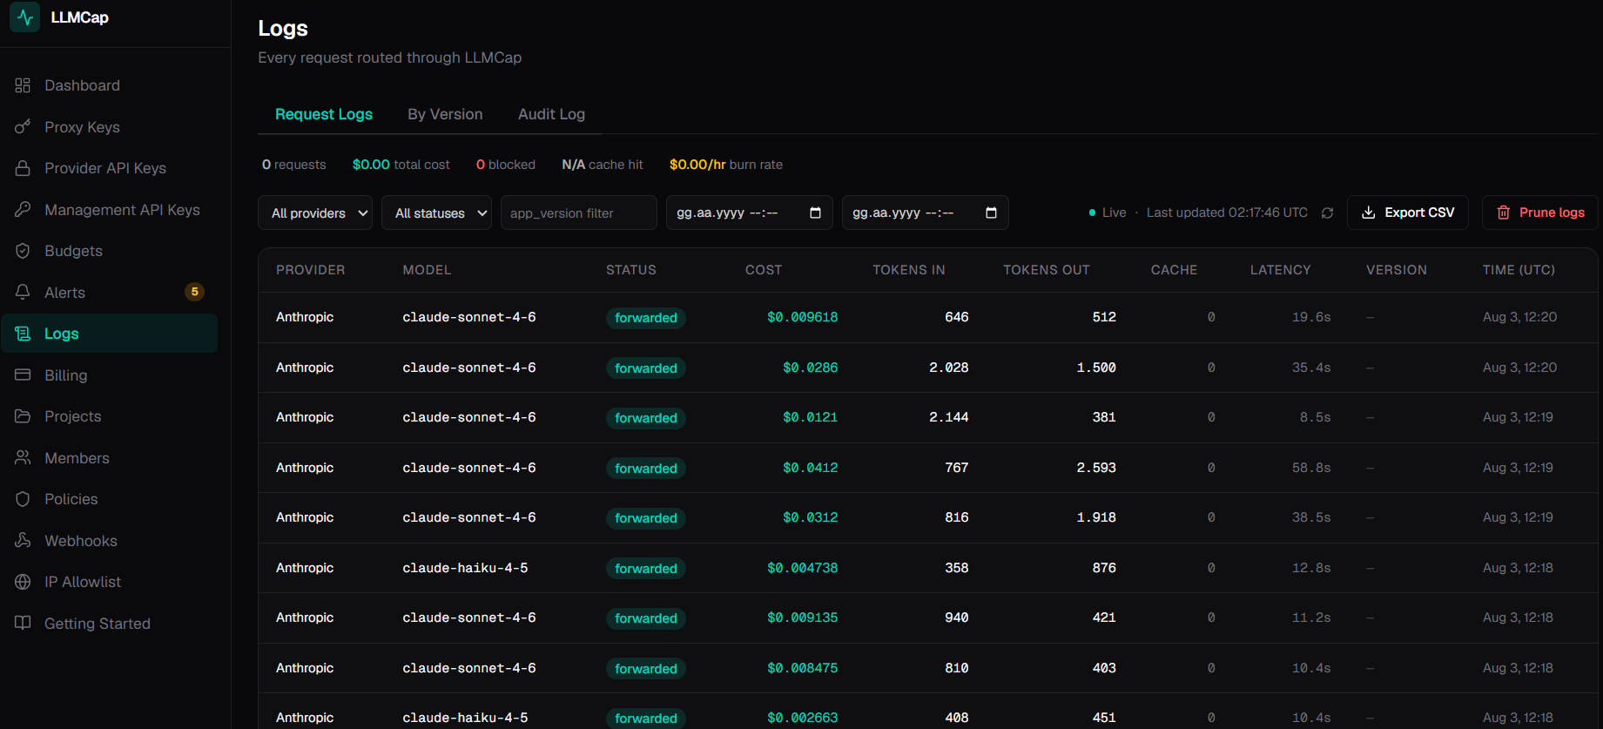
Task: Click the Billing card icon
Action: (x=23, y=375)
